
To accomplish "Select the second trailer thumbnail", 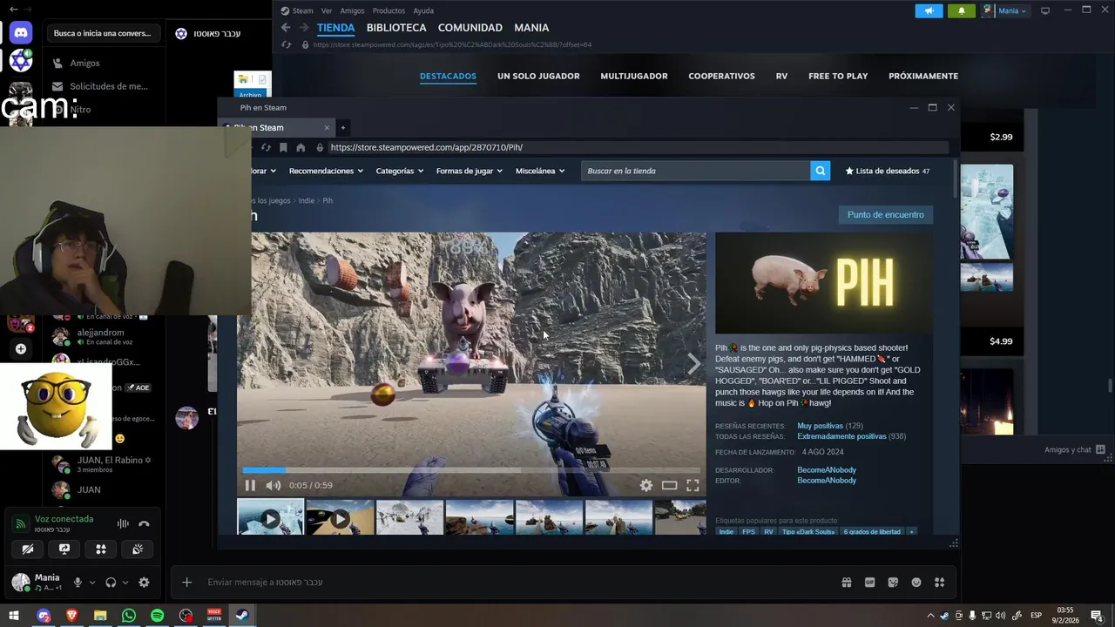I will tap(340, 517).
